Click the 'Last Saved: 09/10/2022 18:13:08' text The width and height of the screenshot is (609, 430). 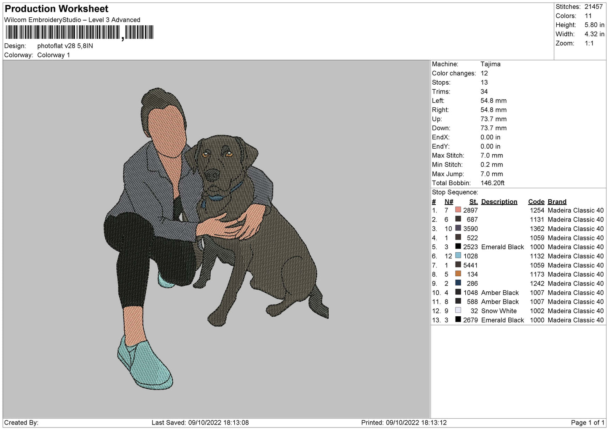[200, 423]
